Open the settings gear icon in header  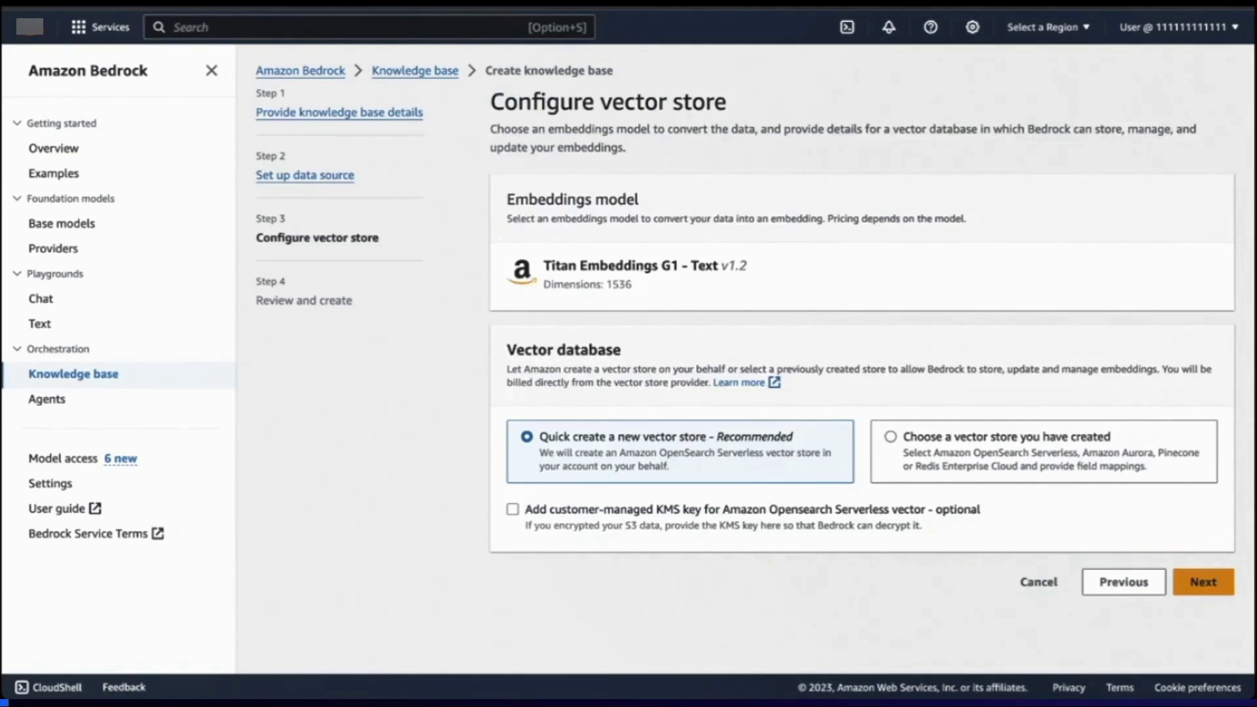click(x=972, y=27)
